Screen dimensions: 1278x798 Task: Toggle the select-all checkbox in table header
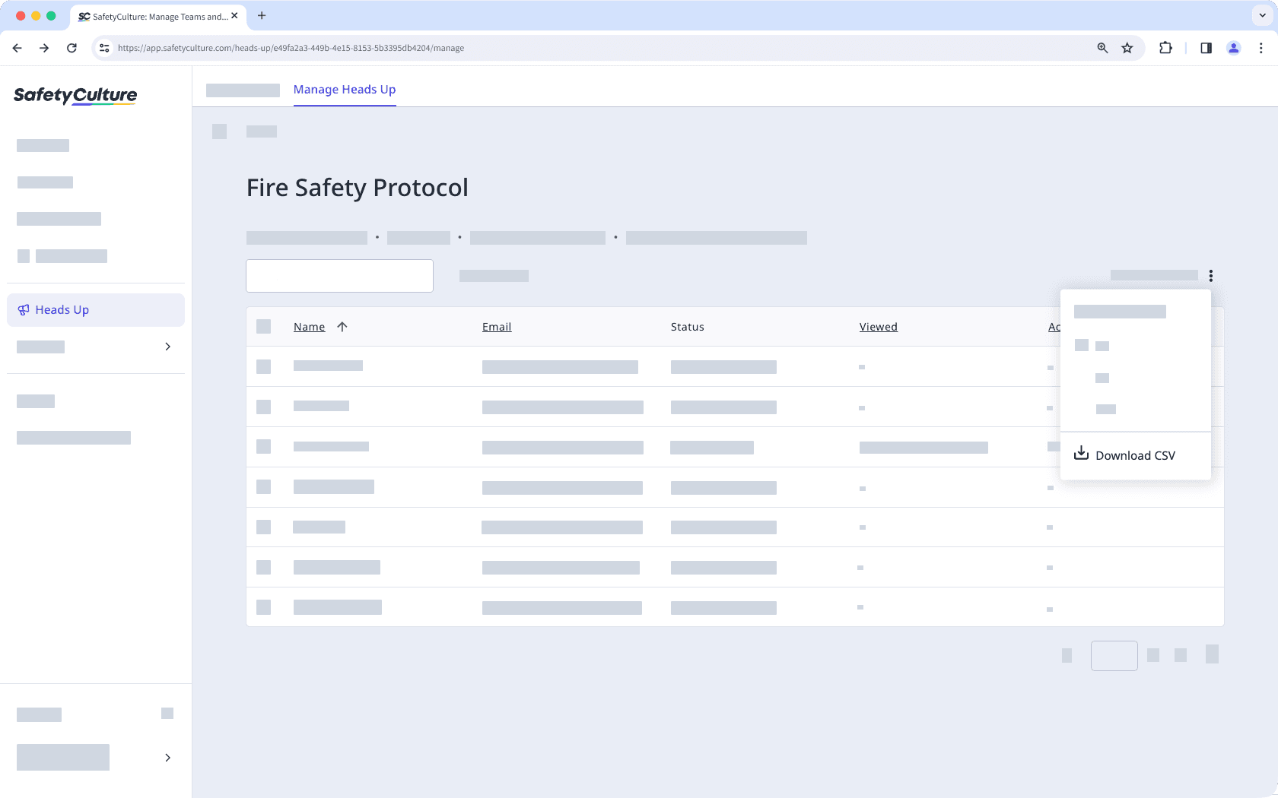264,326
